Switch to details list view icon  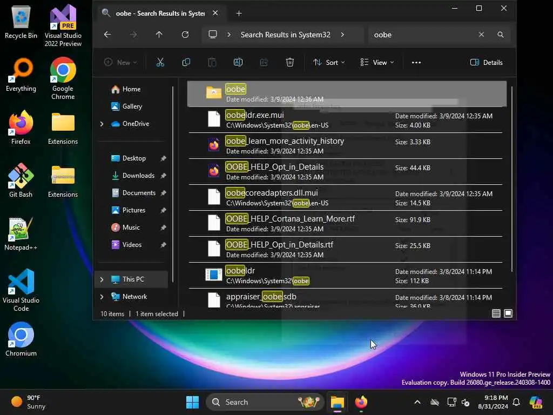[x=496, y=313]
